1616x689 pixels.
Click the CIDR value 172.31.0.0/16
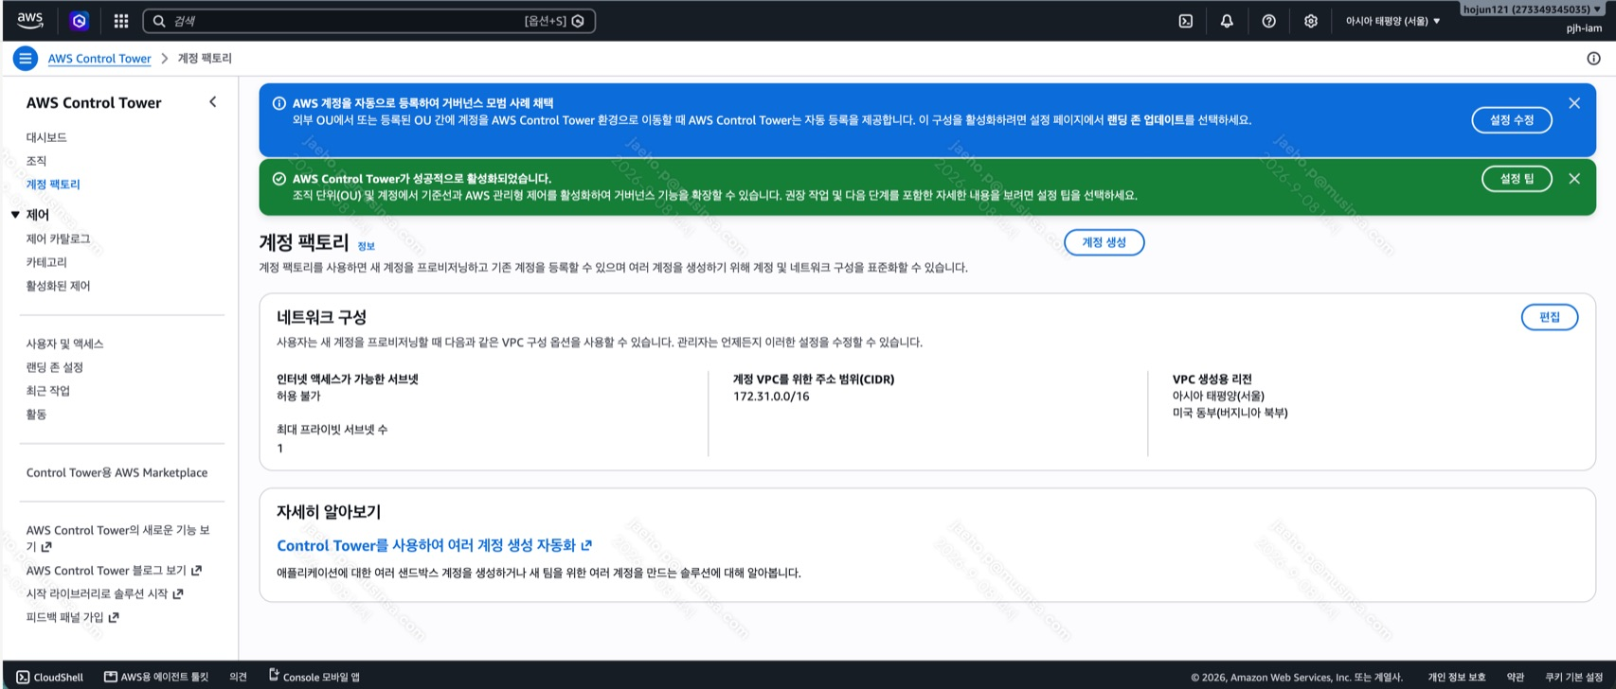(x=771, y=397)
